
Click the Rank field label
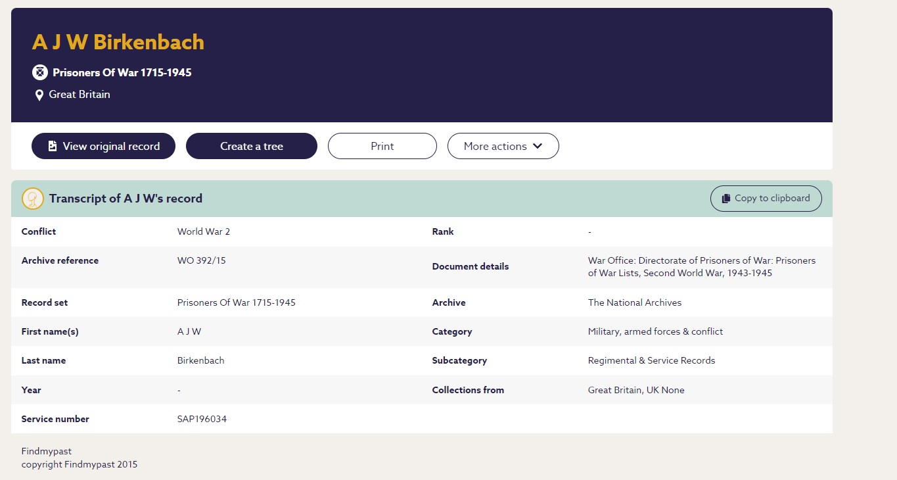[x=443, y=231]
